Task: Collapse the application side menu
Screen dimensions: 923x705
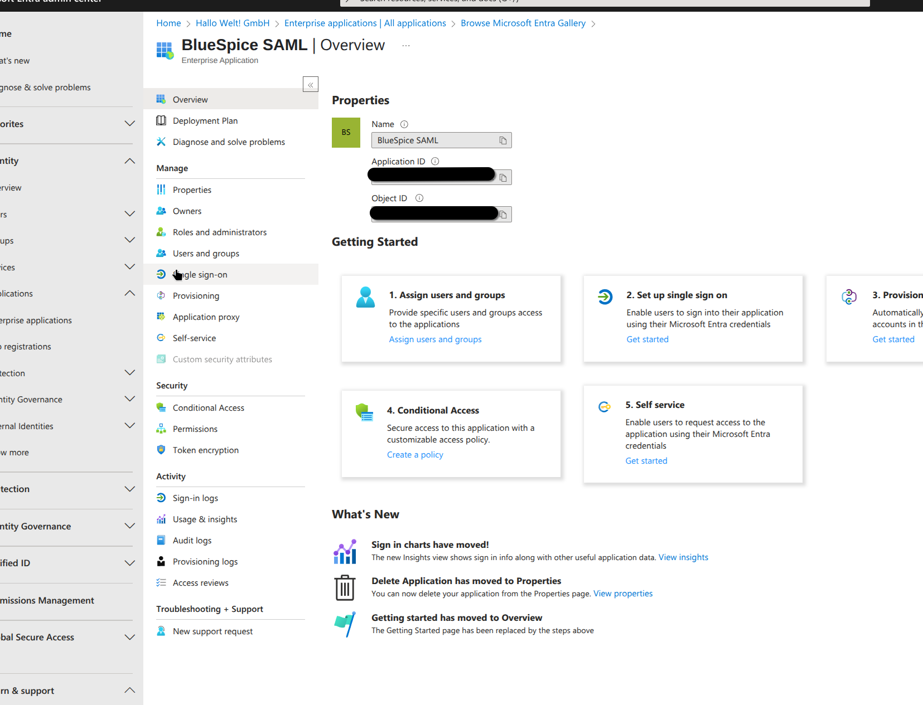Action: click(311, 85)
